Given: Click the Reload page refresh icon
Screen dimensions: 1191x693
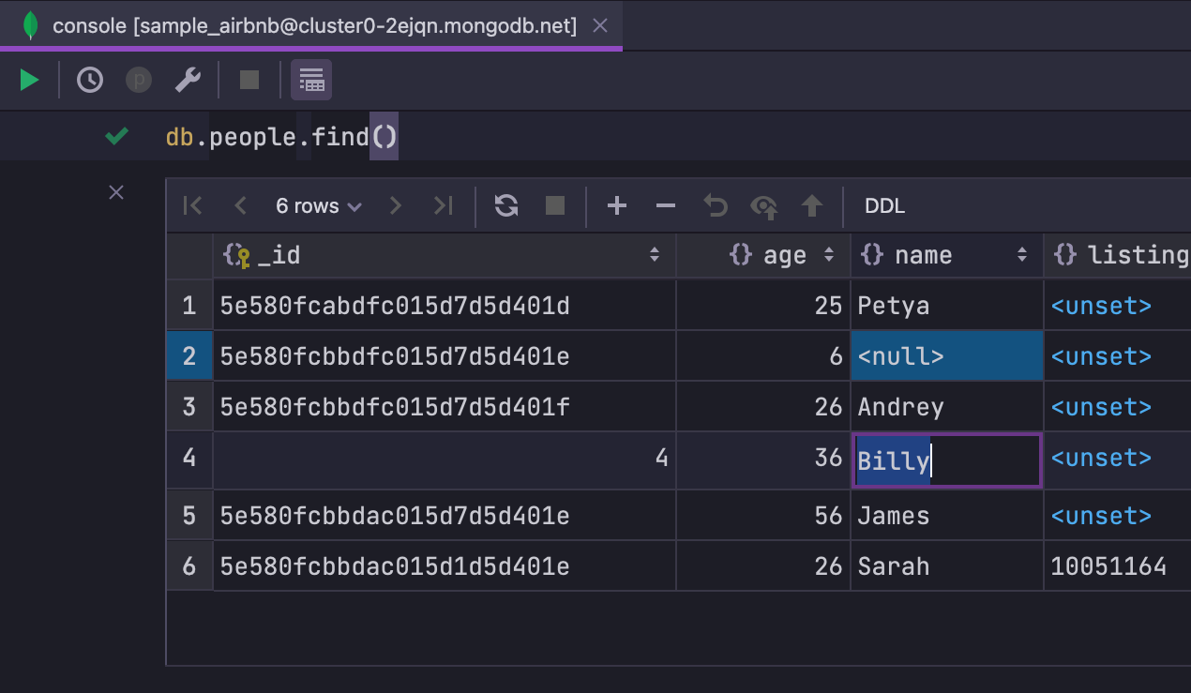Looking at the screenshot, I should pos(506,206).
